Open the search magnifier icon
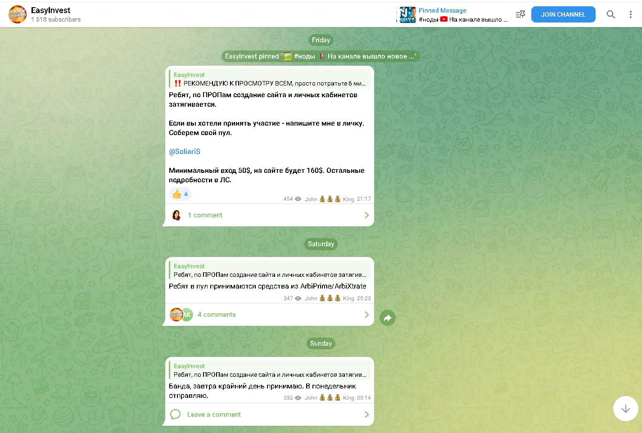 tap(610, 14)
